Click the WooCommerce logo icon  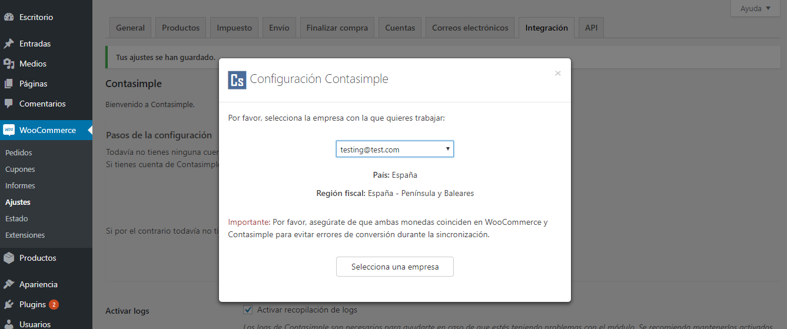coord(9,130)
